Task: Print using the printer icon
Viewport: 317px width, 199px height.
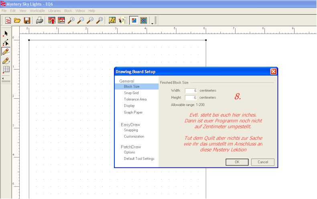Action: (x=39, y=20)
